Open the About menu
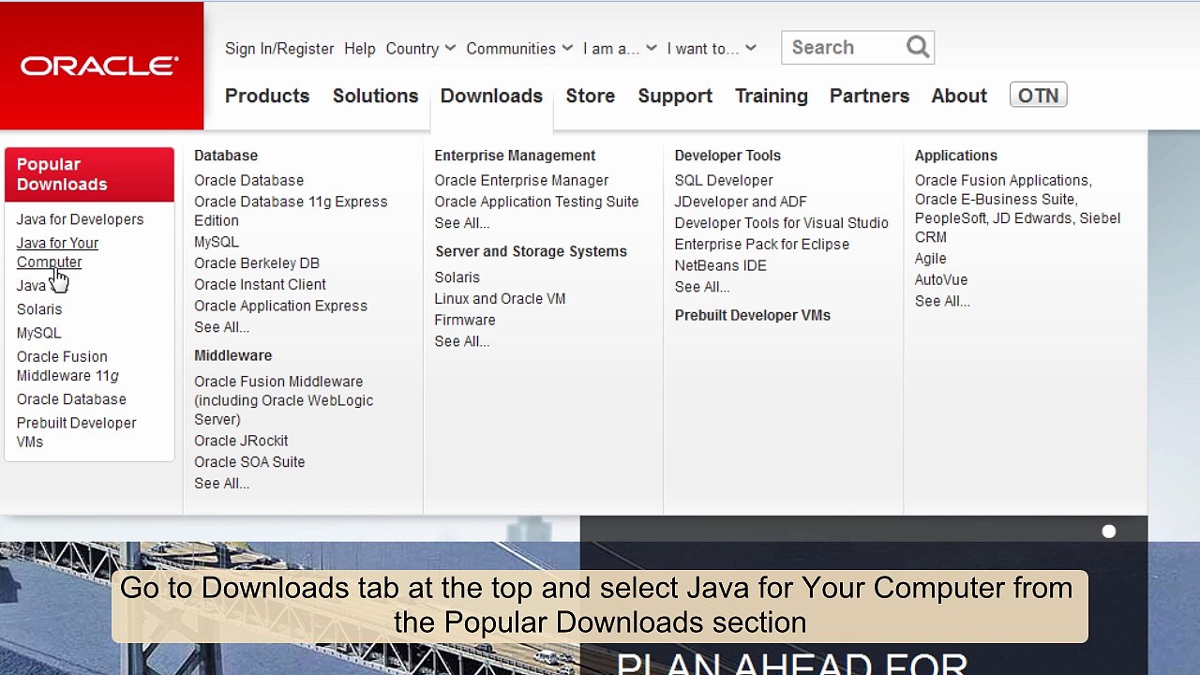Image resolution: width=1200 pixels, height=675 pixels. (959, 96)
